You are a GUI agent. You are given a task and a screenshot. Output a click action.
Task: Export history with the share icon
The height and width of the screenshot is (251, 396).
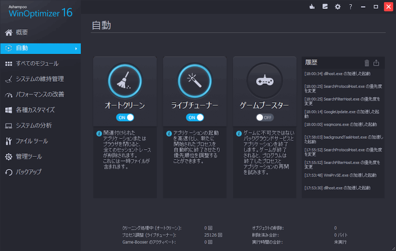(376, 63)
